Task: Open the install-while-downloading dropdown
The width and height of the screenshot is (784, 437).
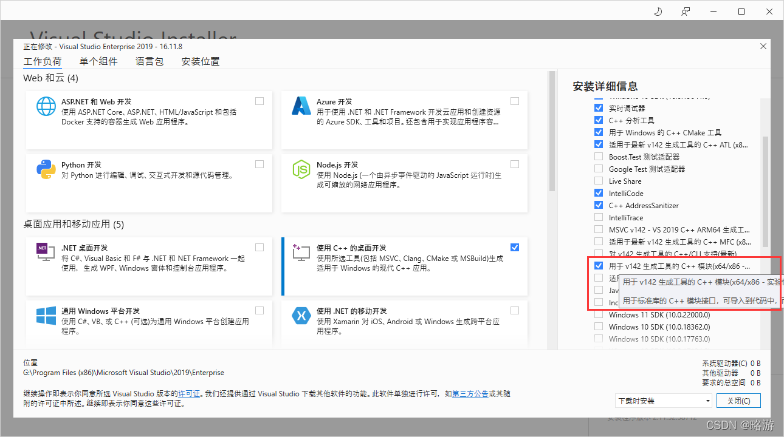Action: 663,401
